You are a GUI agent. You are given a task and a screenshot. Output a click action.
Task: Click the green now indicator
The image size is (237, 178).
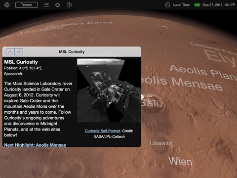(x=197, y=5)
